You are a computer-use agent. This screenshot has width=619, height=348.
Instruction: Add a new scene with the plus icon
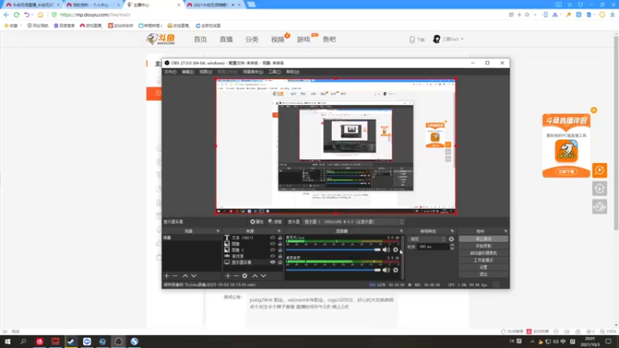click(166, 276)
